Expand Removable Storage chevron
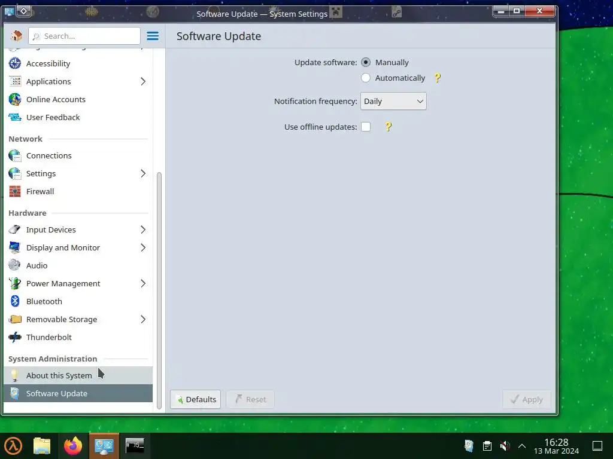 tap(143, 319)
